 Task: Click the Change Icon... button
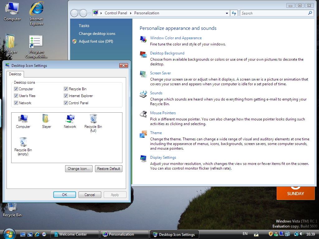pyautogui.click(x=79, y=169)
